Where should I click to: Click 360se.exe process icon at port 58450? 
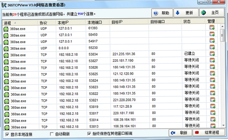6,36
